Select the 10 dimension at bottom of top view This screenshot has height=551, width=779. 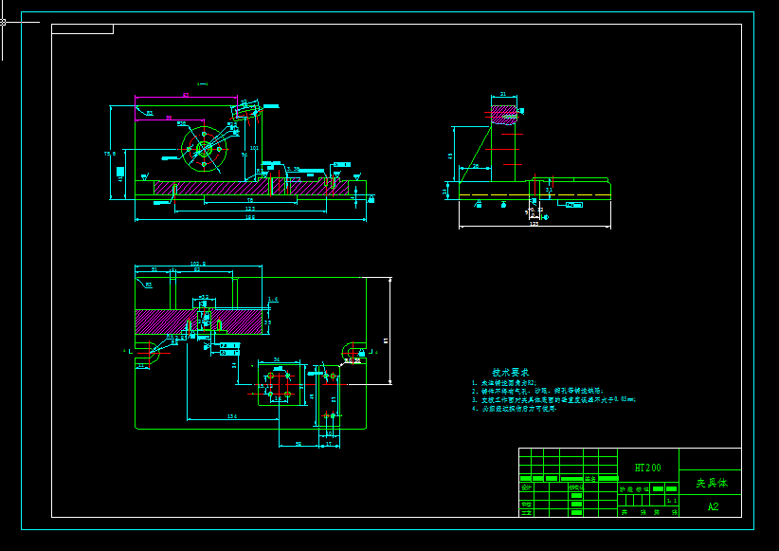(x=330, y=433)
